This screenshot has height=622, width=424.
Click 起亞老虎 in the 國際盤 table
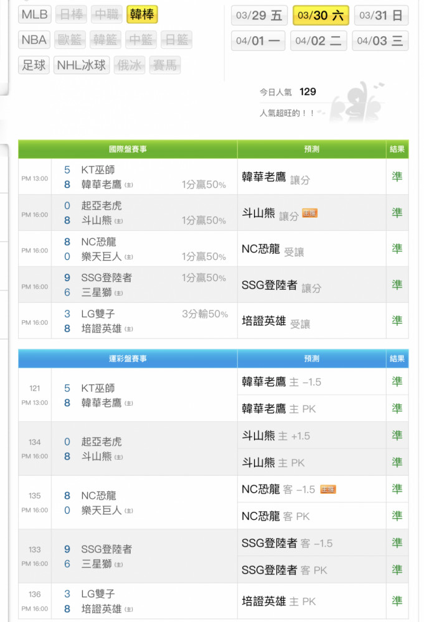tap(101, 205)
